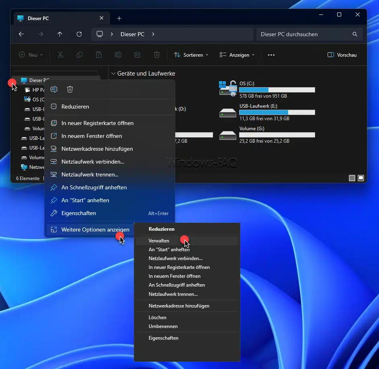
Task: Click Volume (G:) storage usage bar
Action: [x=277, y=135]
